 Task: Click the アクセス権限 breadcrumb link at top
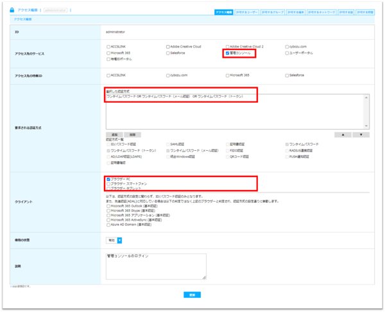pyautogui.click(x=28, y=10)
